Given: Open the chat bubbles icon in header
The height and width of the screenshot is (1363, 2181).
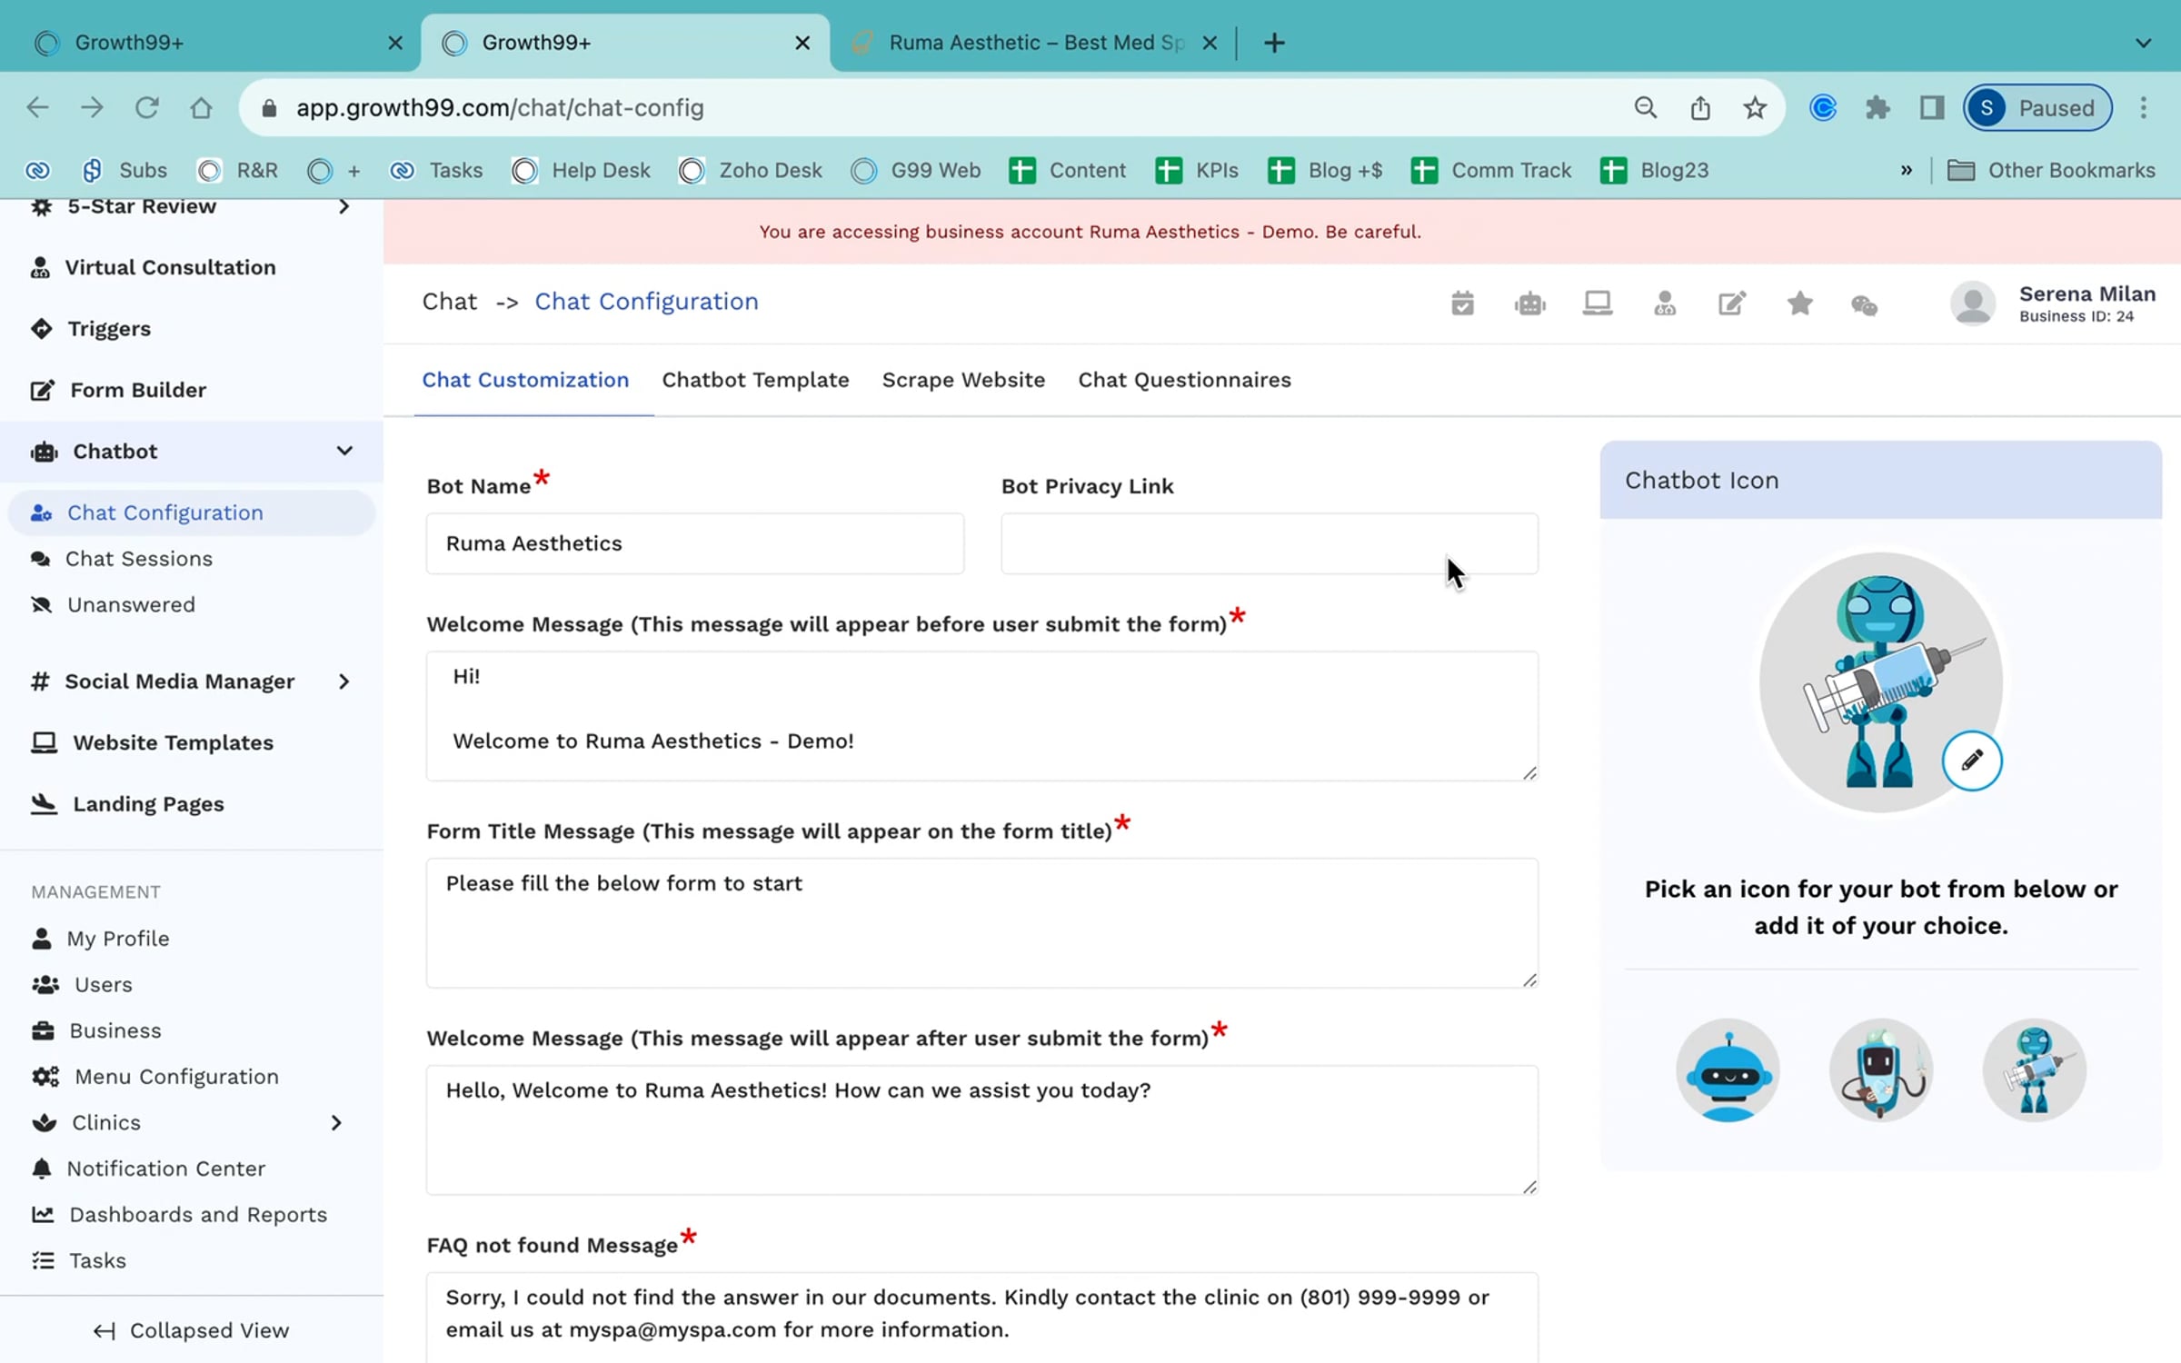Looking at the screenshot, I should pos(1865,305).
